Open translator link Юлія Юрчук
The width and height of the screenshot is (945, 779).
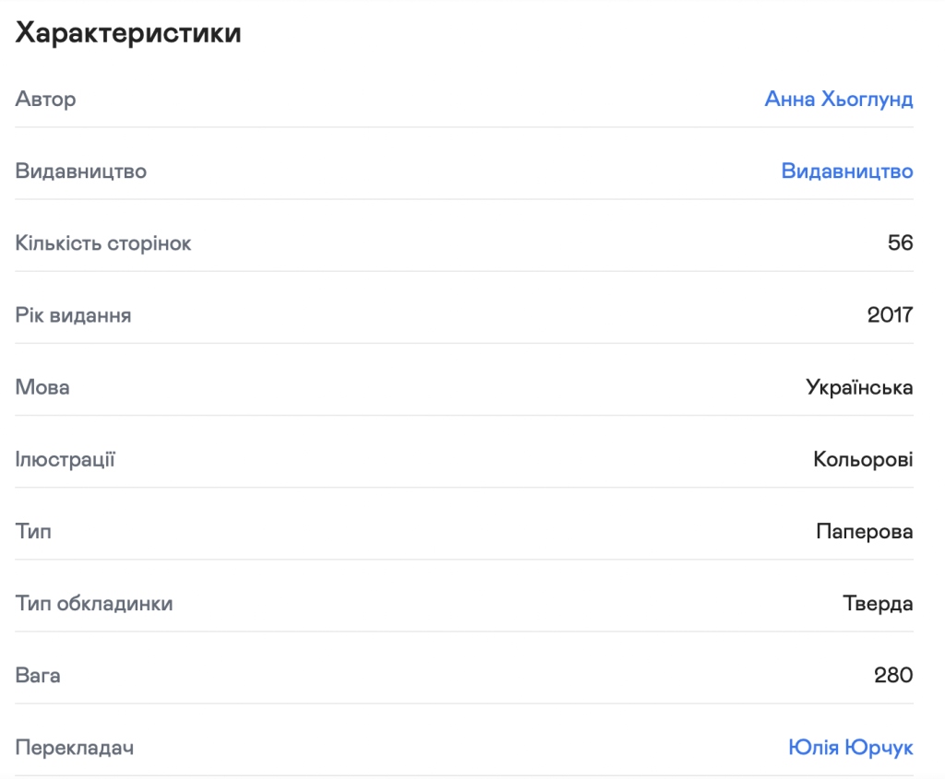850,748
